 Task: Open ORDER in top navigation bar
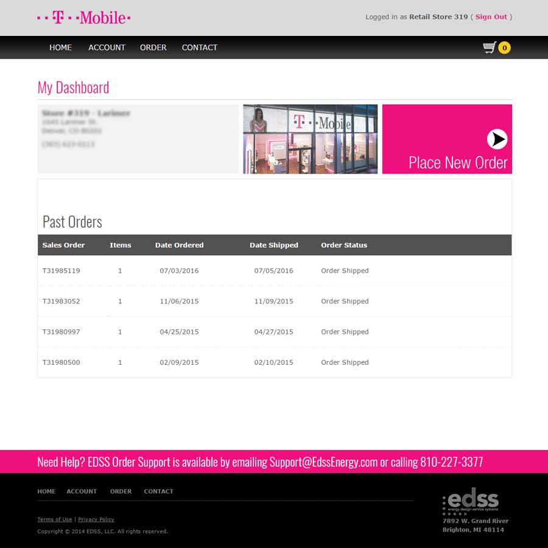(153, 47)
